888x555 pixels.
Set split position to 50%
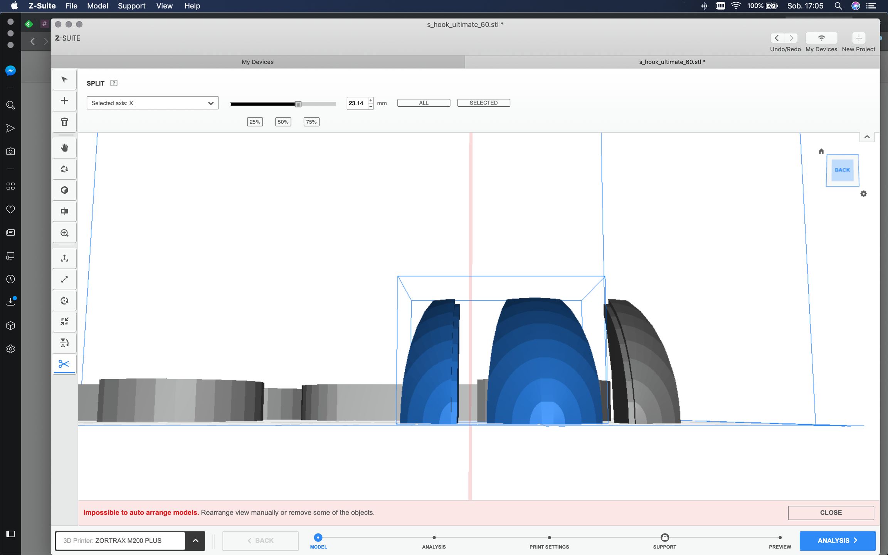pos(283,122)
